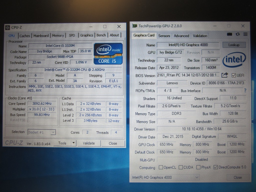Viewport: 256px width, 192px height.
Task: Toggle the CUDA checkbox
Action: (x=181, y=167)
